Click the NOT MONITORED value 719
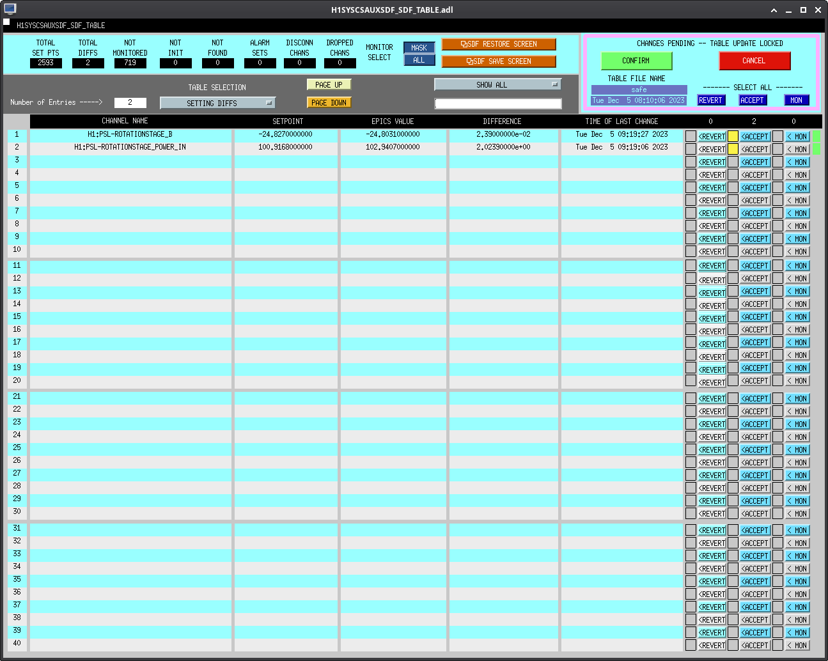Screen dimensions: 828x661 point(130,63)
